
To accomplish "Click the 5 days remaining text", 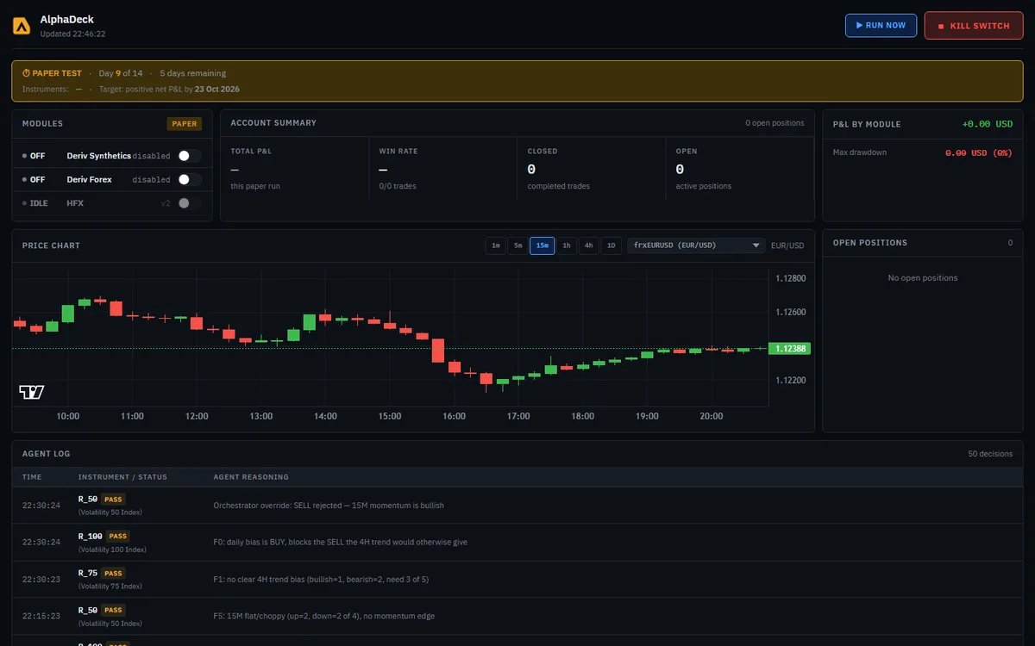I will tap(193, 73).
